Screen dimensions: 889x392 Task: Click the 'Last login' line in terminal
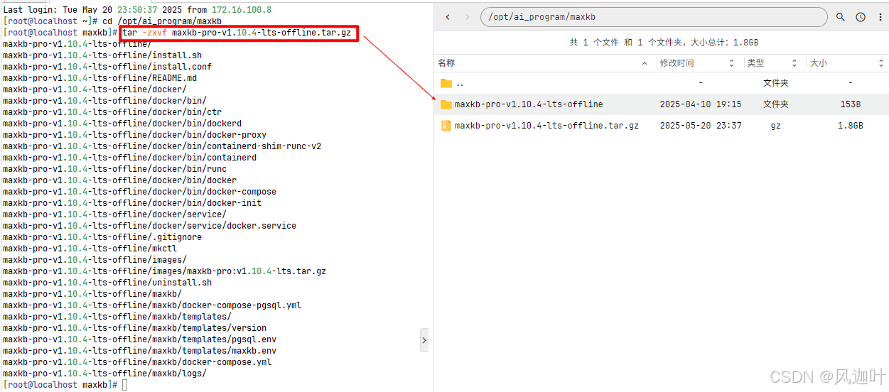[x=137, y=10]
